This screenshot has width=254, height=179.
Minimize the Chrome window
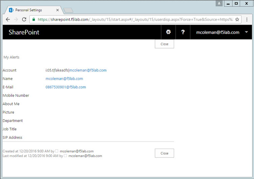(228, 3)
